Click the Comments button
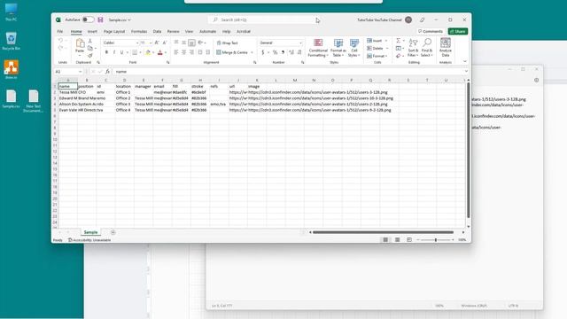The height and width of the screenshot is (319, 567). point(431,32)
